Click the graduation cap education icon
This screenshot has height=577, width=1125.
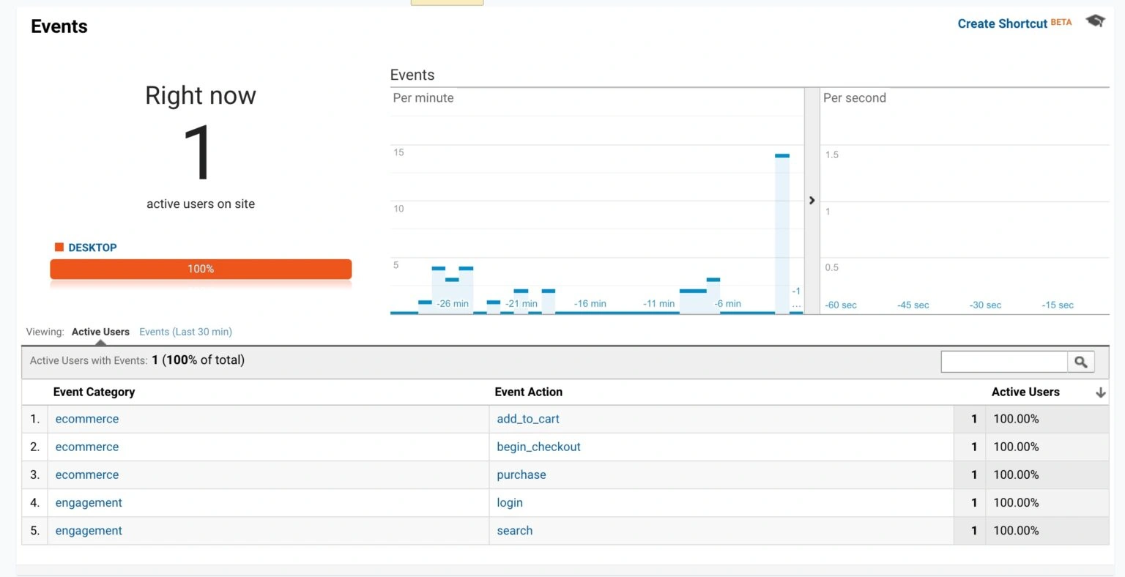coord(1095,21)
